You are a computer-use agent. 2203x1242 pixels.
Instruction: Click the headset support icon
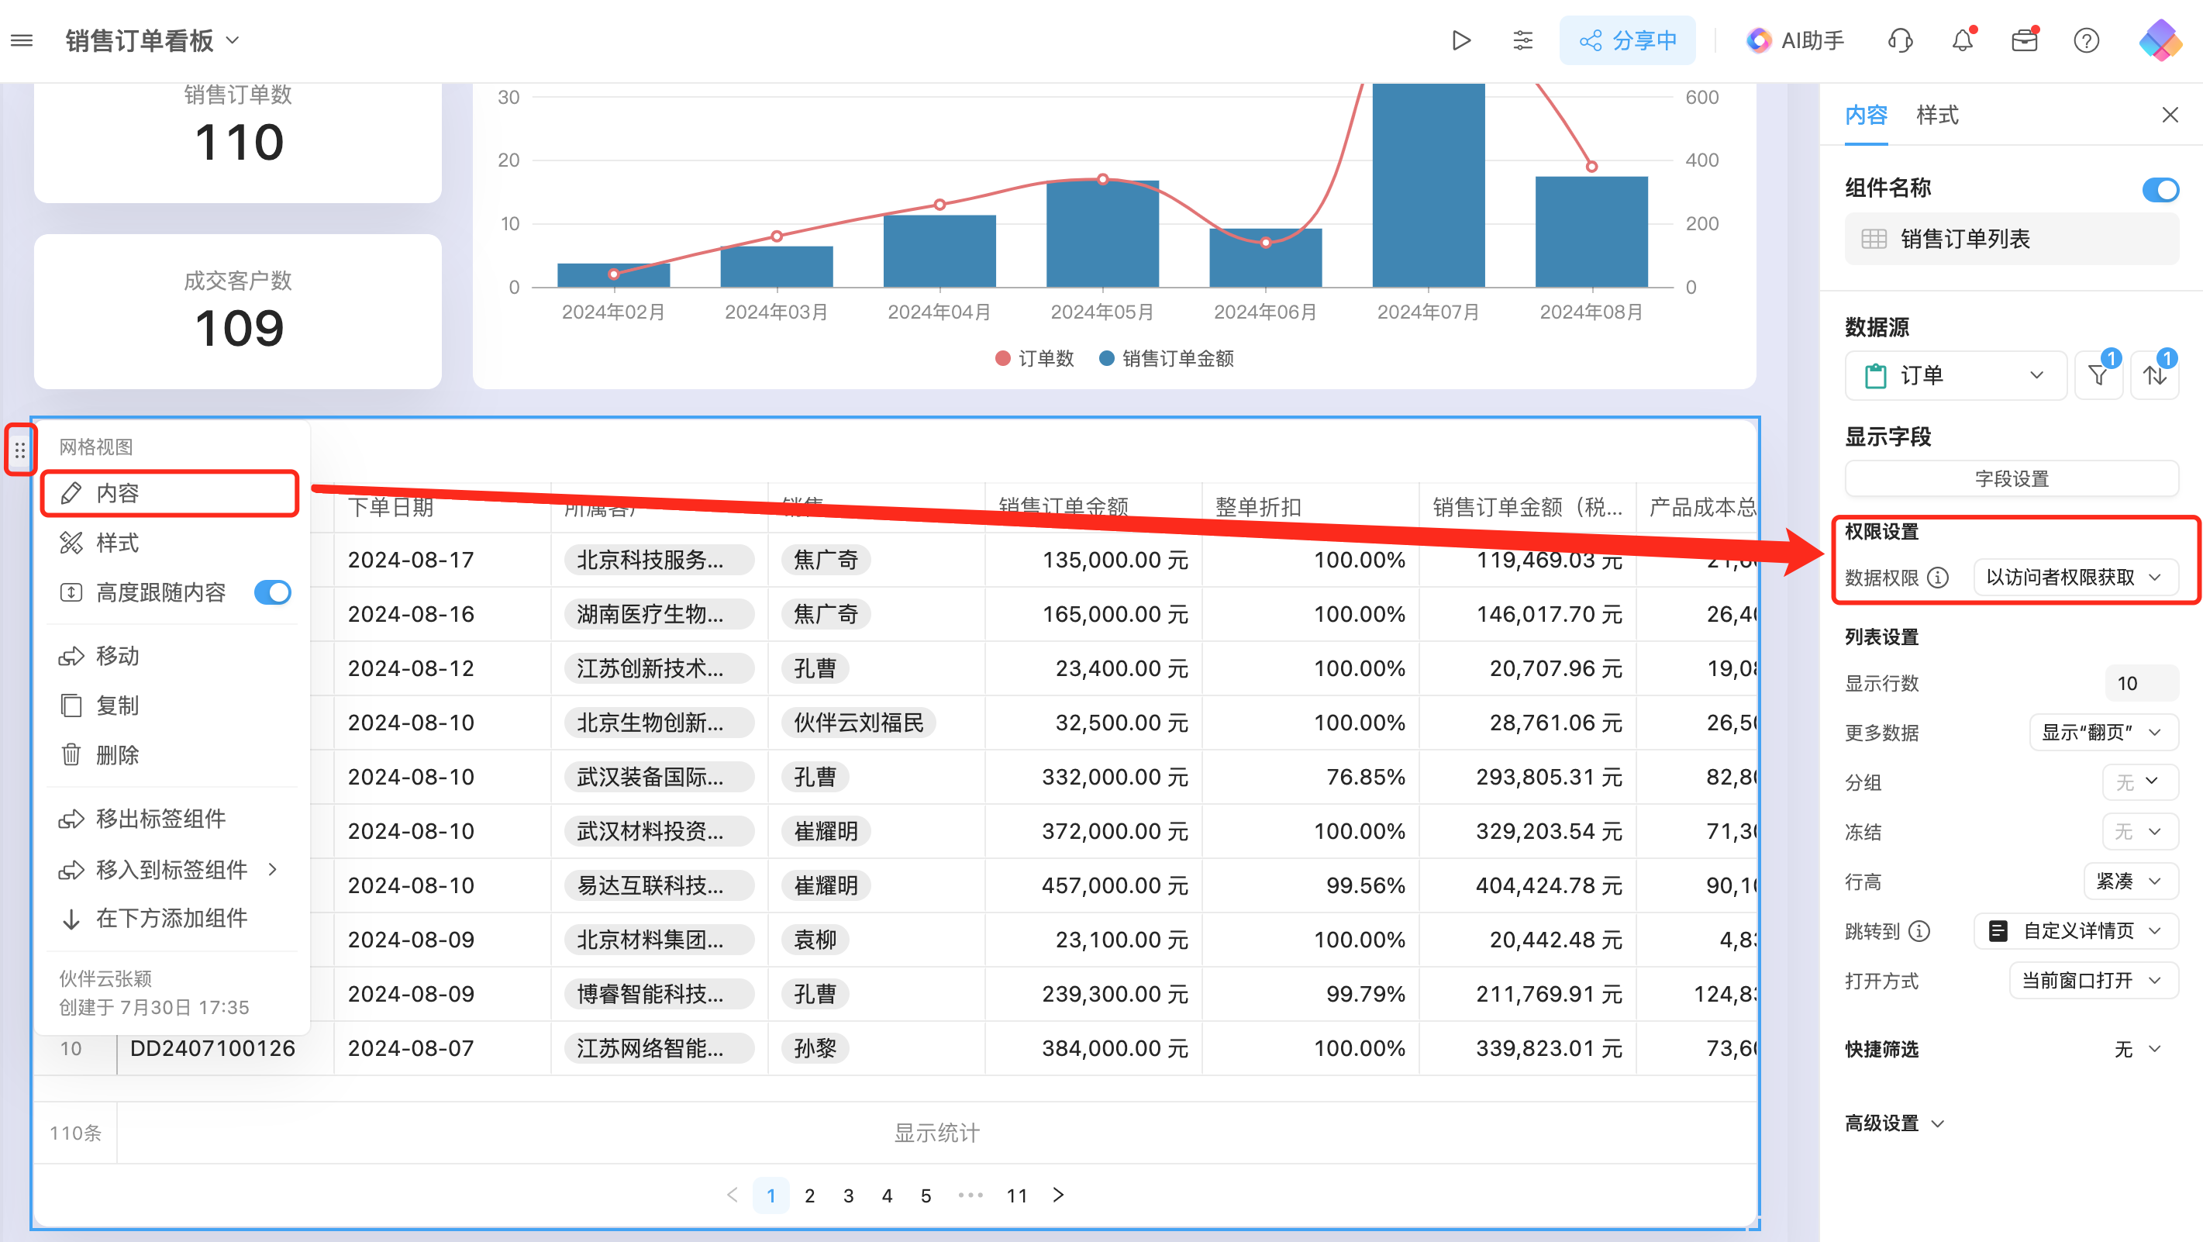[x=1900, y=40]
